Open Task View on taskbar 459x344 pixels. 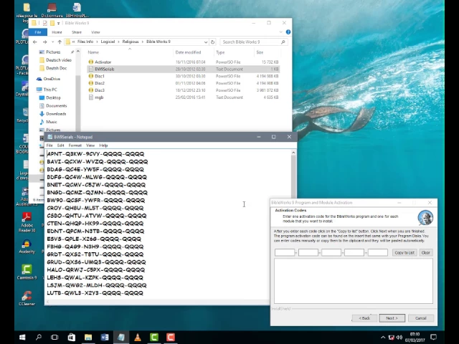55,338
